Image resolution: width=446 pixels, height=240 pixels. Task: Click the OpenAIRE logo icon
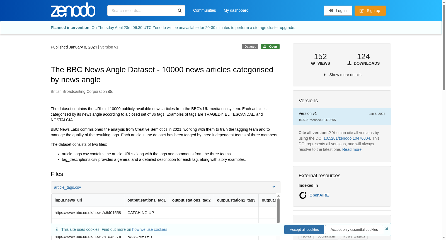coord(303,195)
